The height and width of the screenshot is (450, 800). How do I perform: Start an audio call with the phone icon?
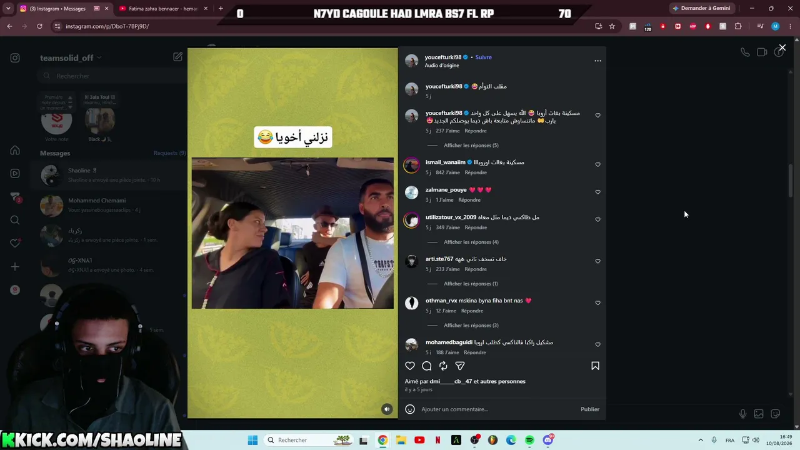(745, 52)
